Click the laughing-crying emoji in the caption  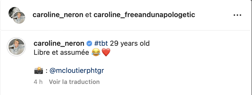click(96, 52)
